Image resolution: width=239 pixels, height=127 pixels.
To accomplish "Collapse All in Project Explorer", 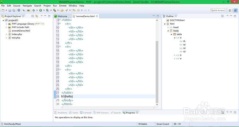I will coord(33,16).
